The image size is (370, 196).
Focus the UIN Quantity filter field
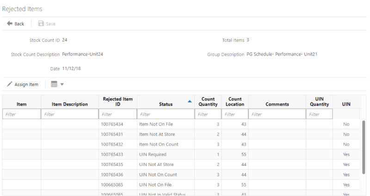(319, 114)
